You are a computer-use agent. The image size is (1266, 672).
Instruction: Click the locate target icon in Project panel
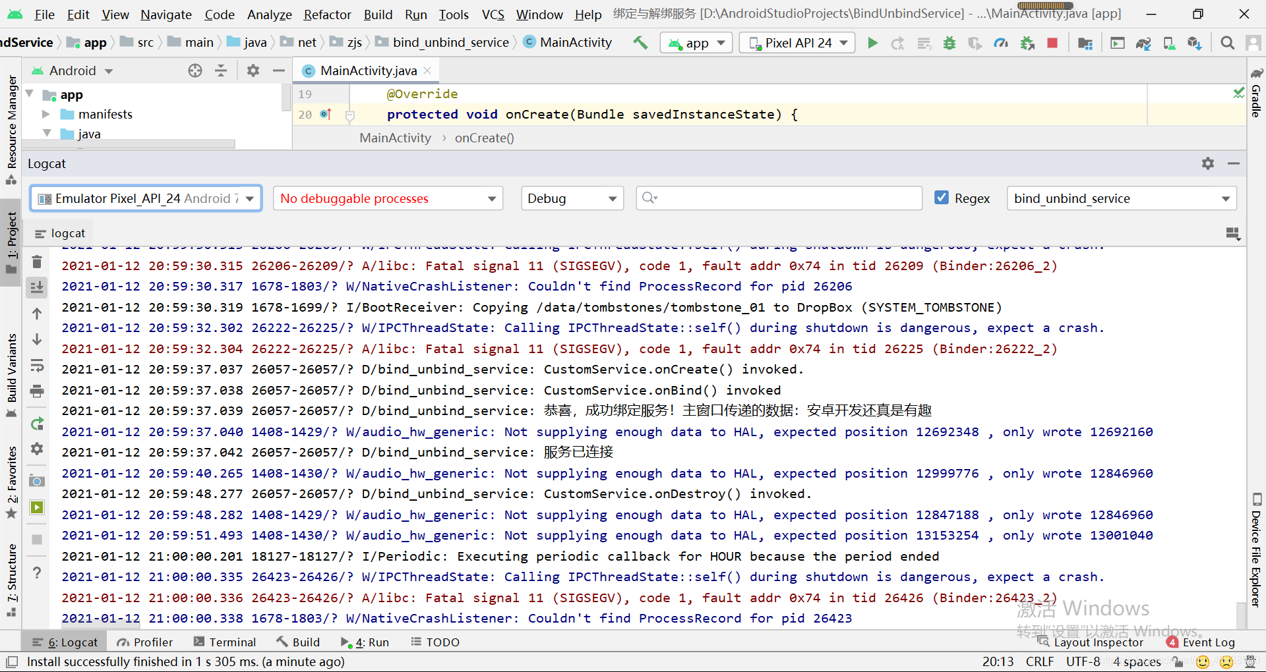click(x=195, y=70)
